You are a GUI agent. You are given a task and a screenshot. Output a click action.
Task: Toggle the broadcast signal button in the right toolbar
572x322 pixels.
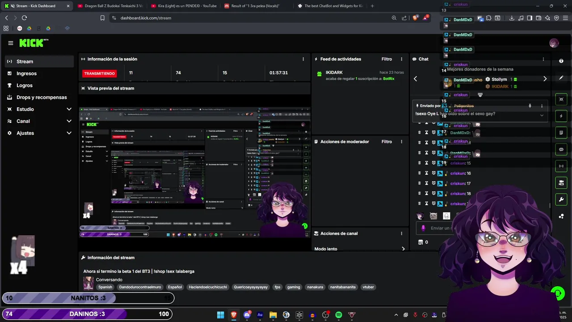(x=561, y=166)
